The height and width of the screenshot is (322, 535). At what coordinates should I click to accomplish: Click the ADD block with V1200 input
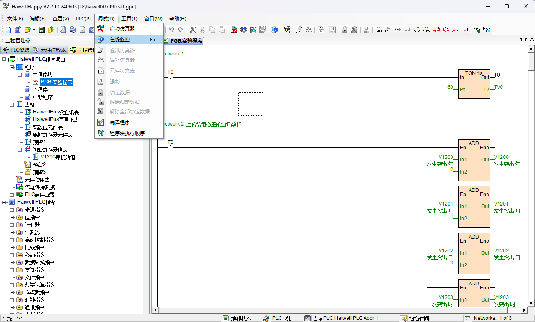pos(474,160)
